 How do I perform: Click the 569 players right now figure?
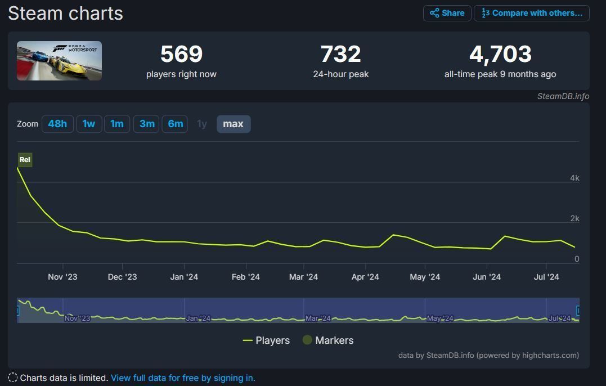tap(181, 53)
